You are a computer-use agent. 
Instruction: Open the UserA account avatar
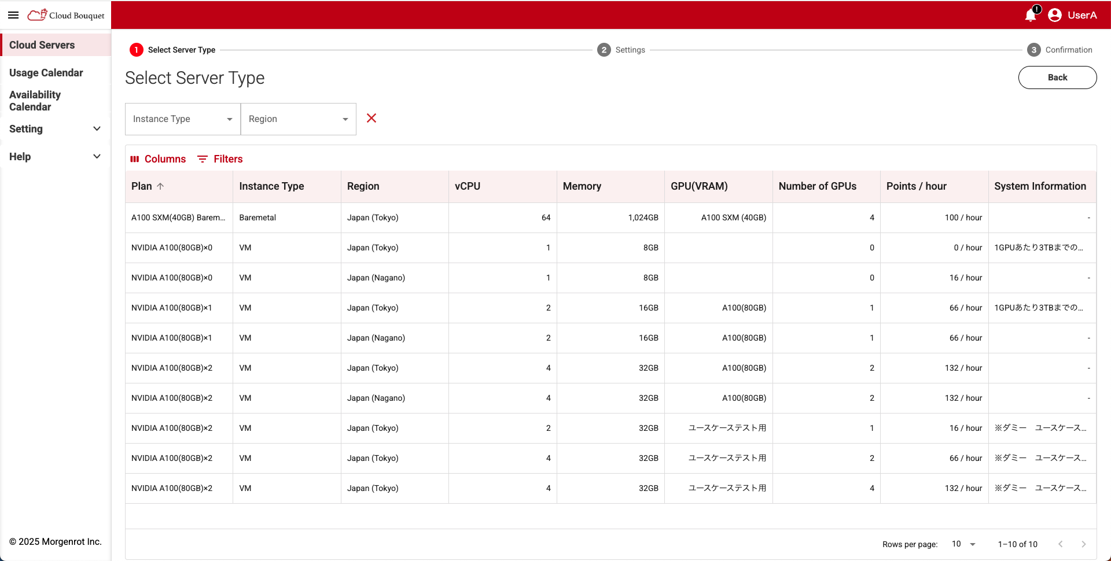point(1055,15)
